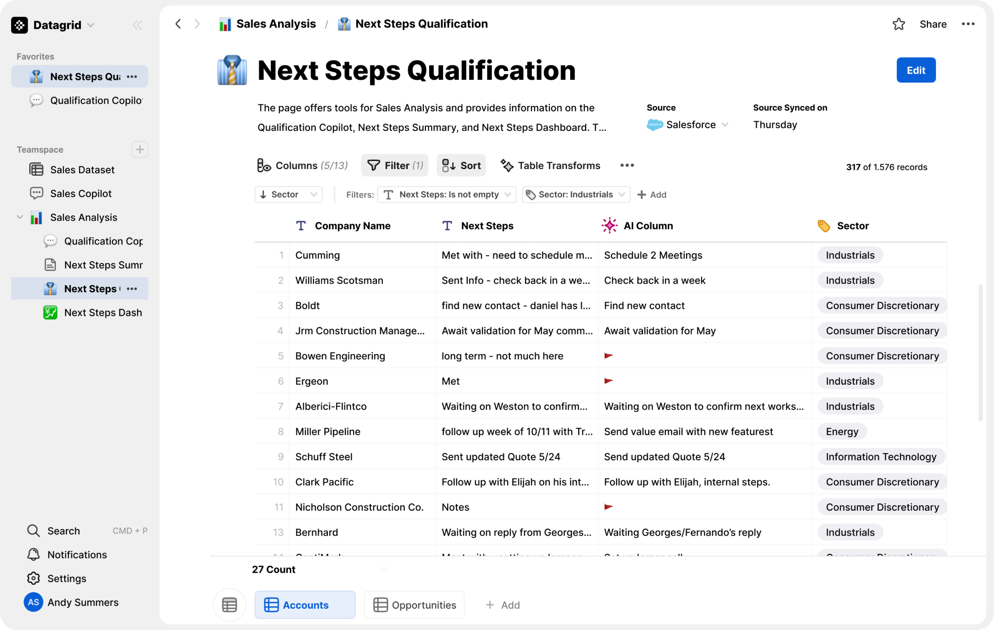The image size is (994, 630).
Task: Select the Accounts tab
Action: pyautogui.click(x=305, y=605)
